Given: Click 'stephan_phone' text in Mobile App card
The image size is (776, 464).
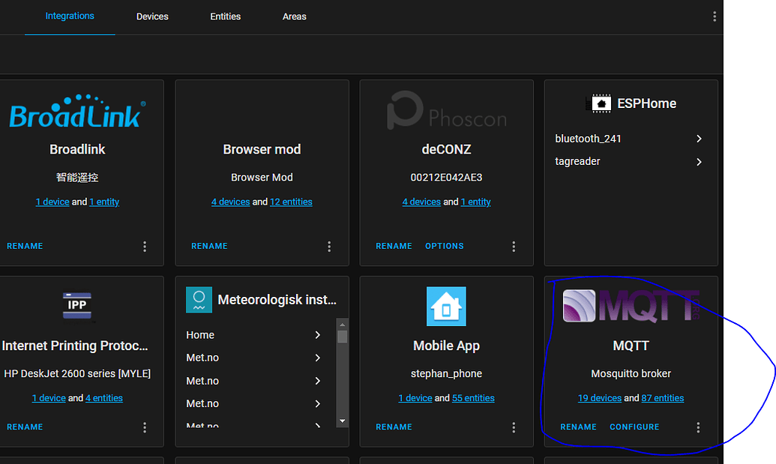Looking at the screenshot, I should coord(446,374).
